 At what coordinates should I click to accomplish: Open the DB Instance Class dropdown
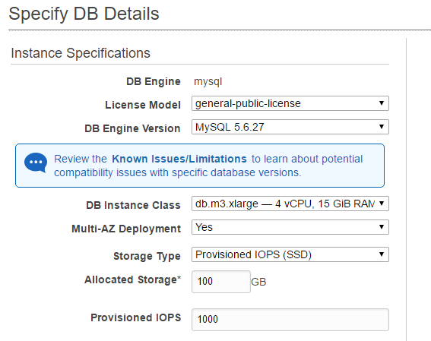pos(290,204)
